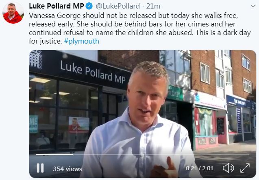
Task: Click the 354 views counter
Action: point(67,169)
